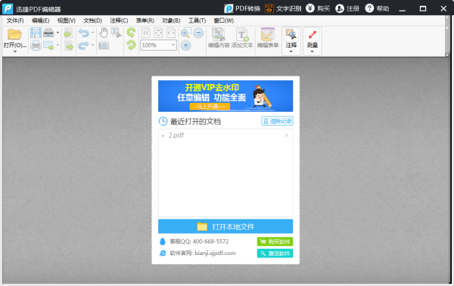The width and height of the screenshot is (454, 286).
Task: Click 注册 in the title bar
Action: 347,8
